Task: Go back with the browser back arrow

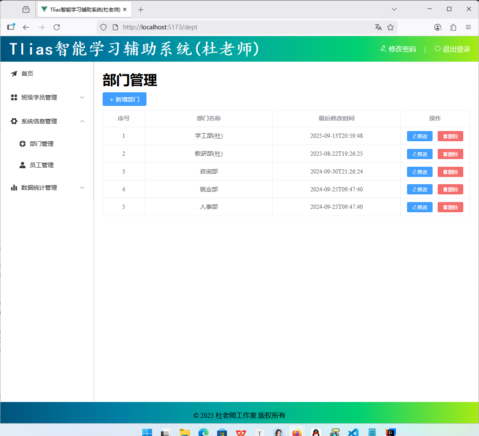Action: (26, 27)
